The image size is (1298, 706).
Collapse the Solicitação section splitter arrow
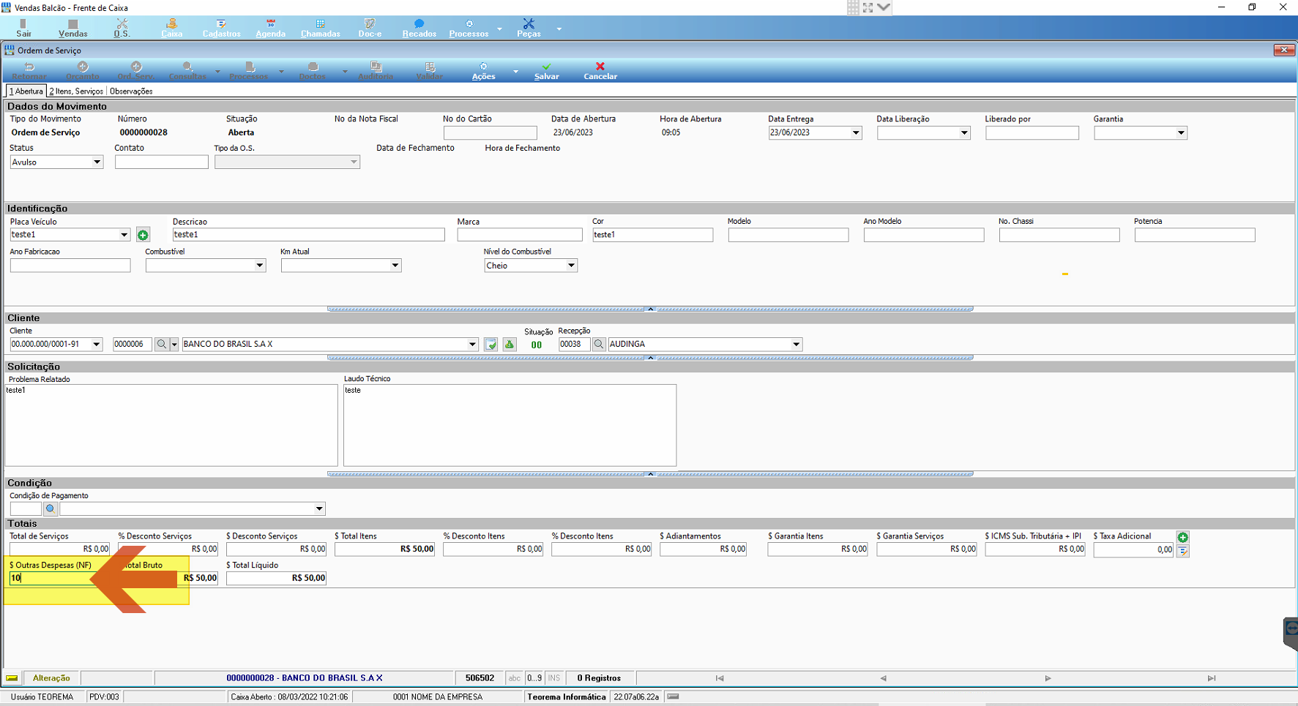coord(650,474)
